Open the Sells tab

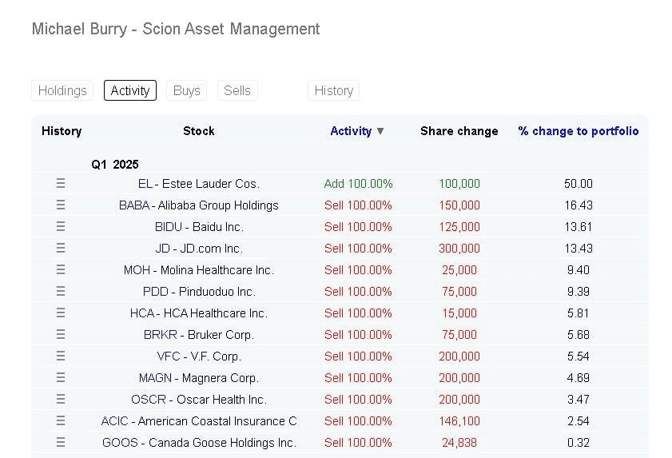237,90
